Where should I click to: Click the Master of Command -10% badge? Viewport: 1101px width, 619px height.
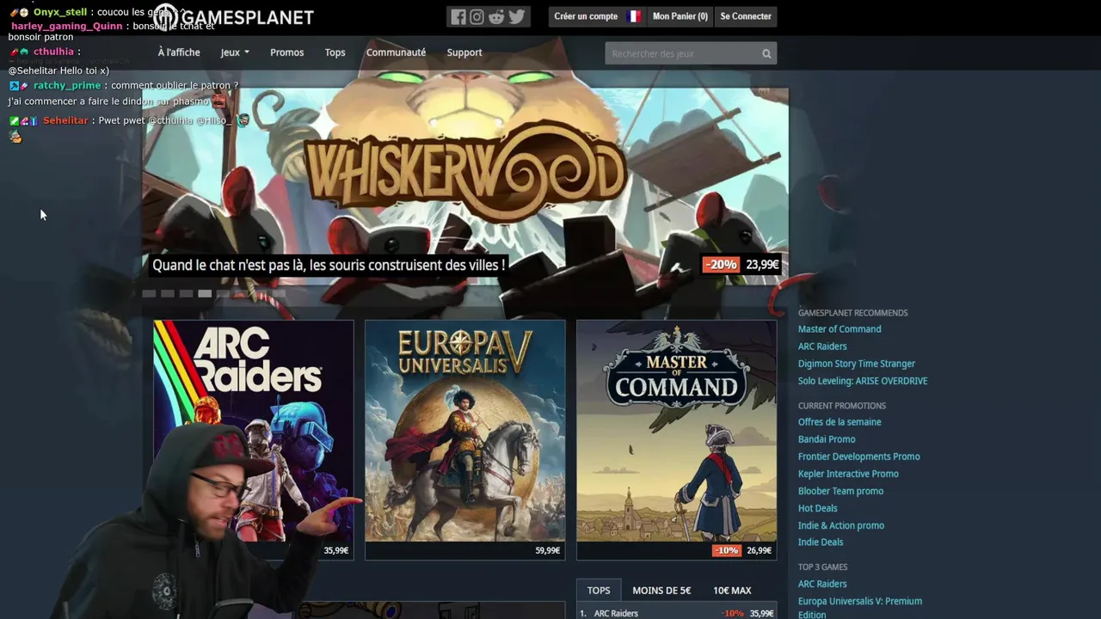pyautogui.click(x=727, y=550)
